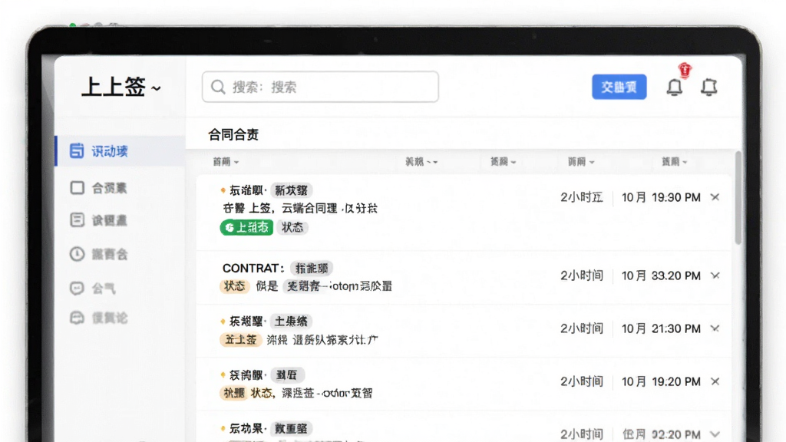Click the 2小时 duration in the CONTRAT row

582,275
